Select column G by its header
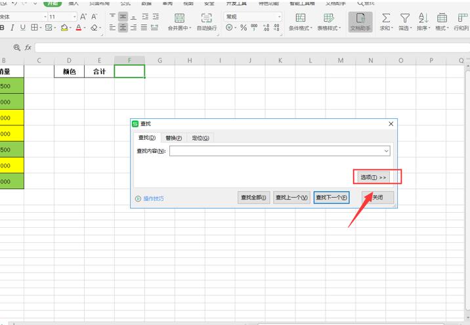 pos(160,60)
